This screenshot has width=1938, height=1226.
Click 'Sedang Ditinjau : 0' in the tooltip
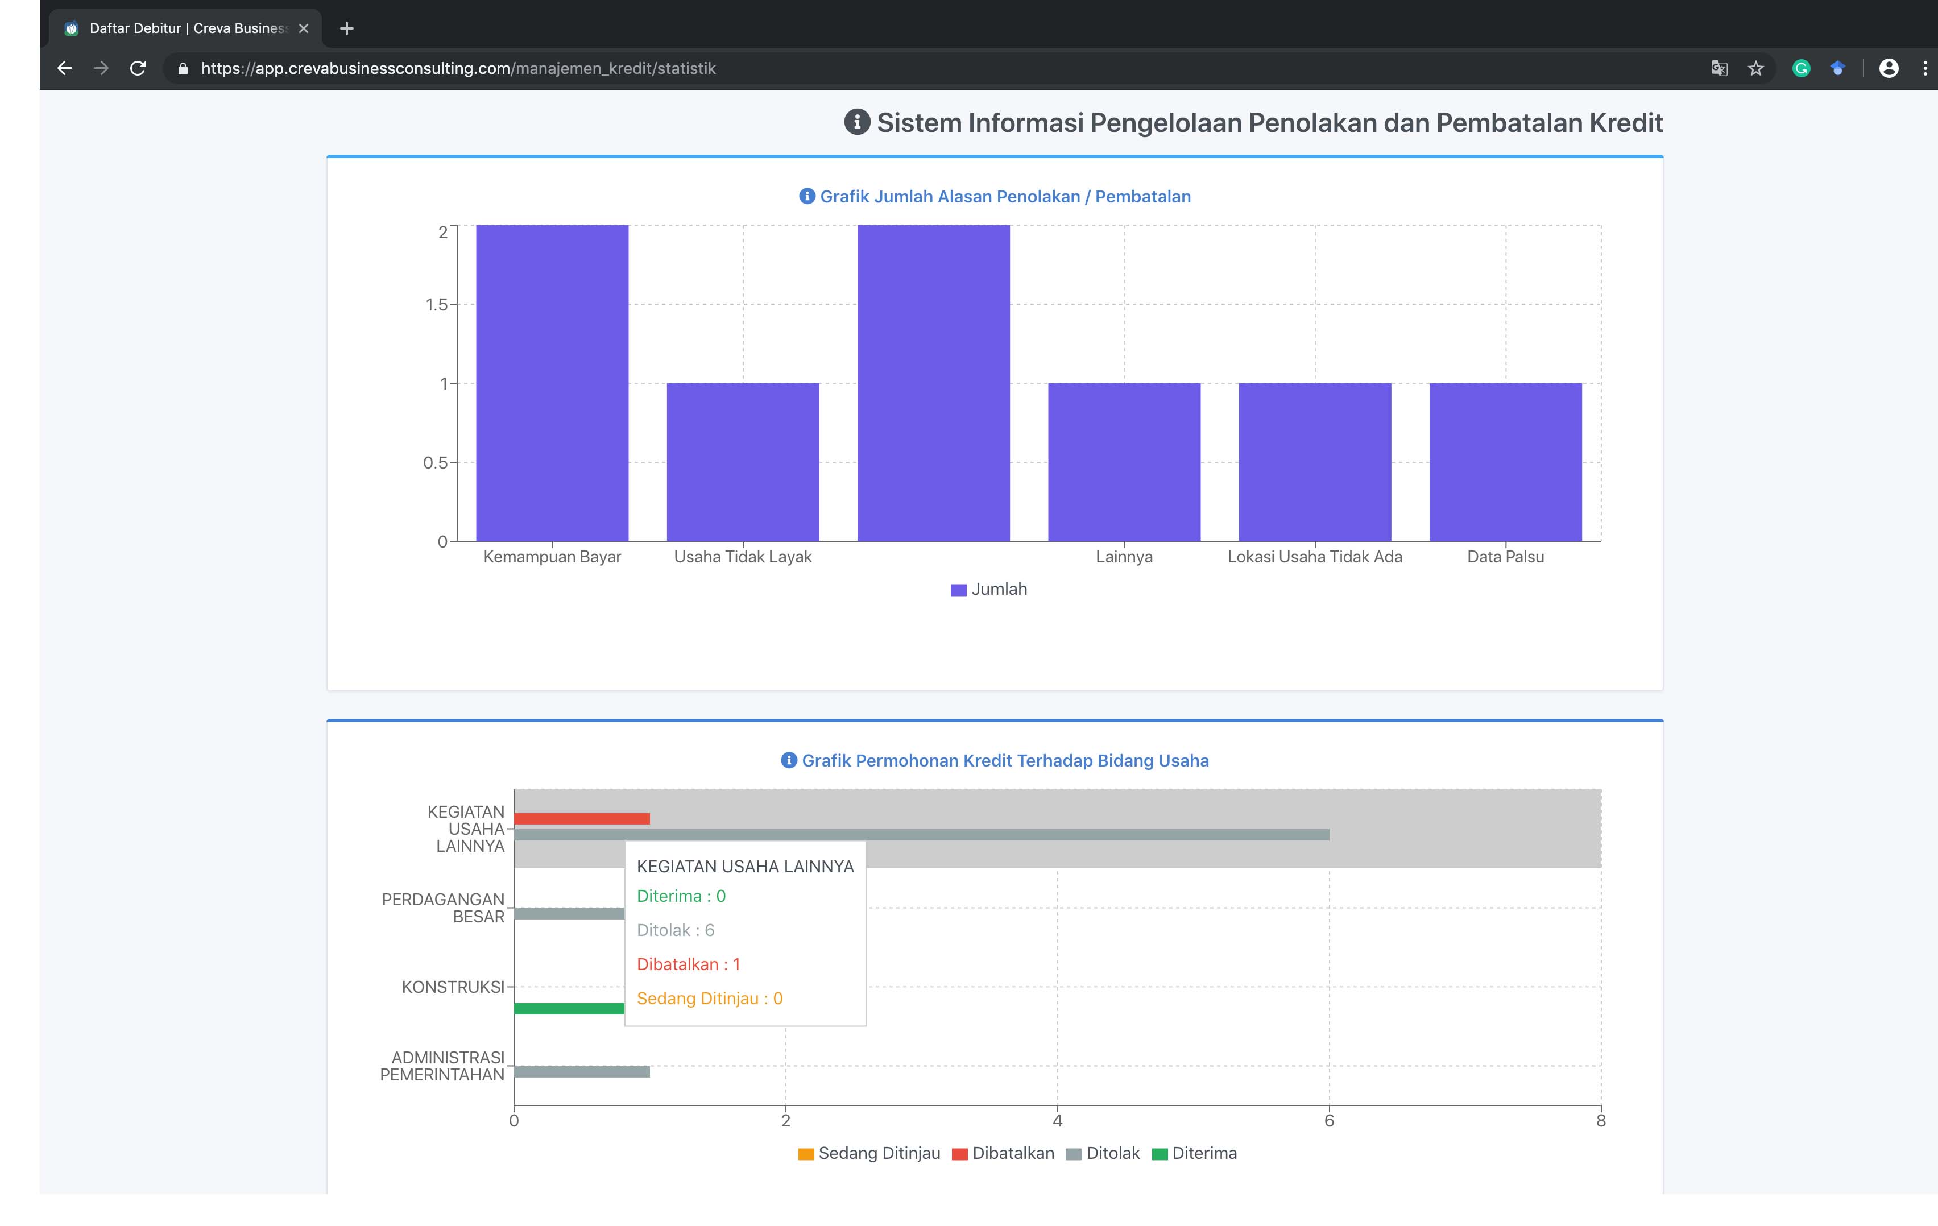click(709, 998)
